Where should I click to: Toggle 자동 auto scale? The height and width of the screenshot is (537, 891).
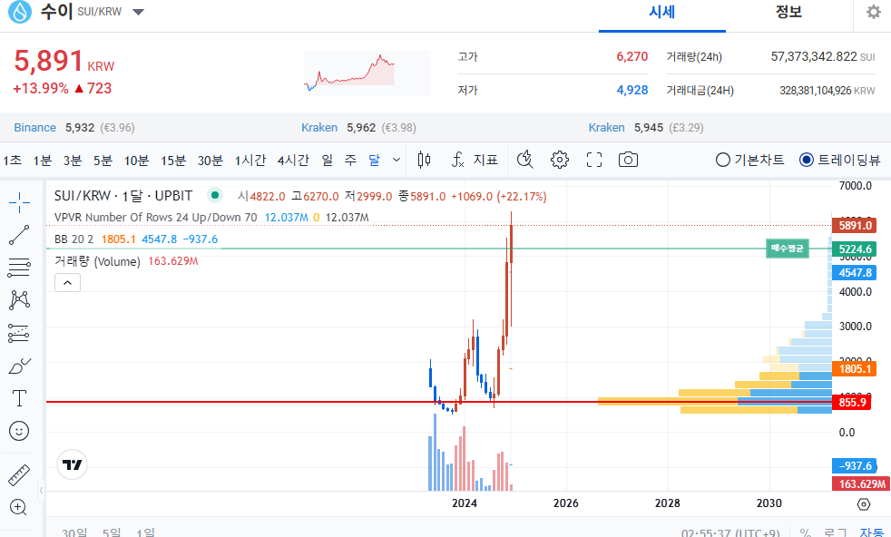pos(871,532)
